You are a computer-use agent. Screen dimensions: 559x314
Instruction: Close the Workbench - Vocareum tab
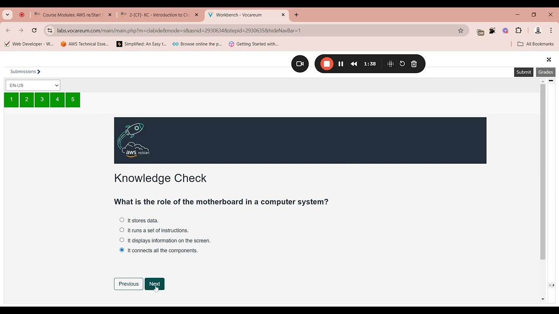coord(283,15)
